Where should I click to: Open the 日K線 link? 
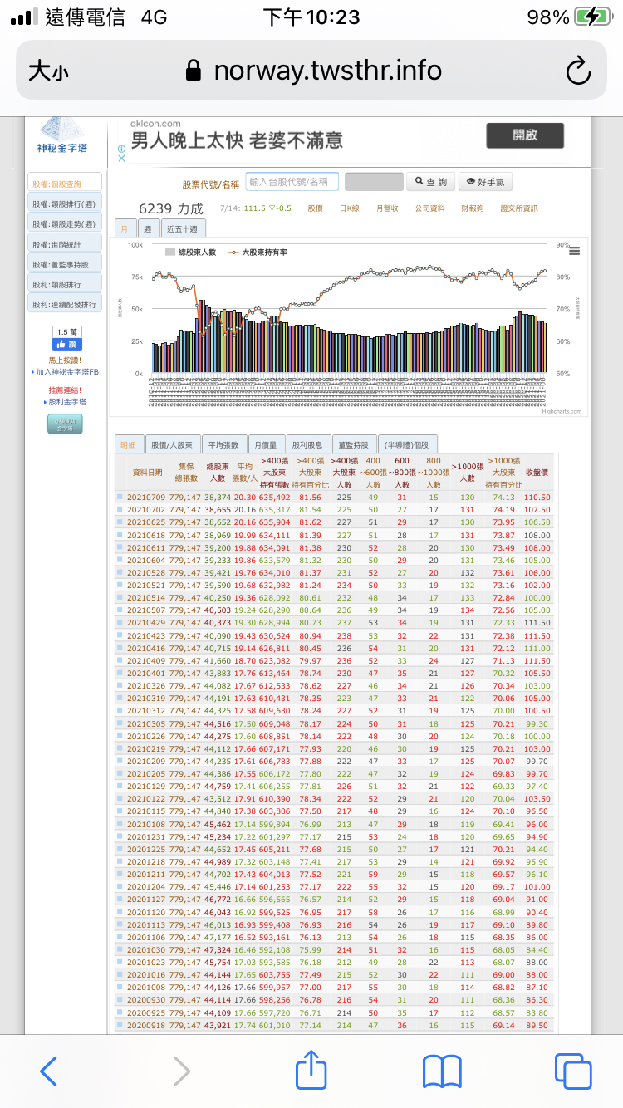pyautogui.click(x=349, y=208)
